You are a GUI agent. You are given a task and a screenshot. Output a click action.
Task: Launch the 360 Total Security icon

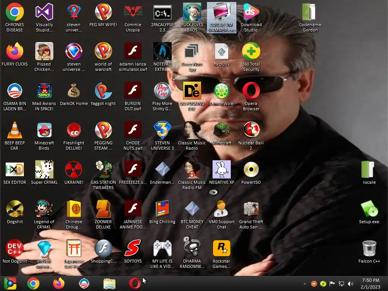(x=251, y=51)
